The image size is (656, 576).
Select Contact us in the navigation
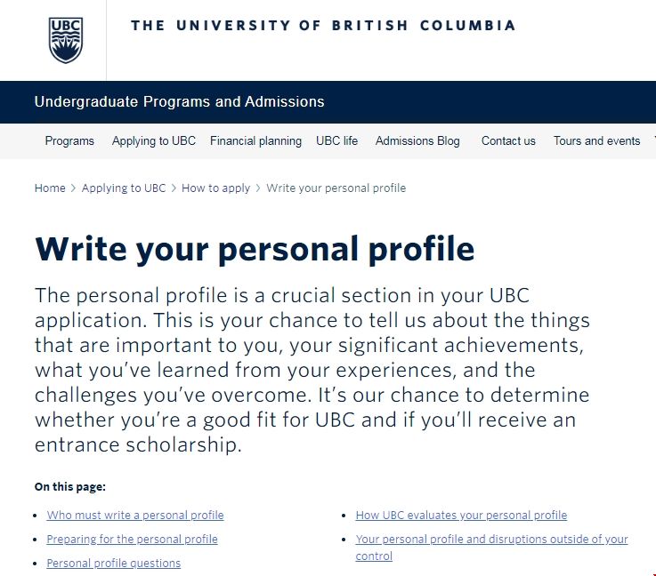[x=508, y=141]
